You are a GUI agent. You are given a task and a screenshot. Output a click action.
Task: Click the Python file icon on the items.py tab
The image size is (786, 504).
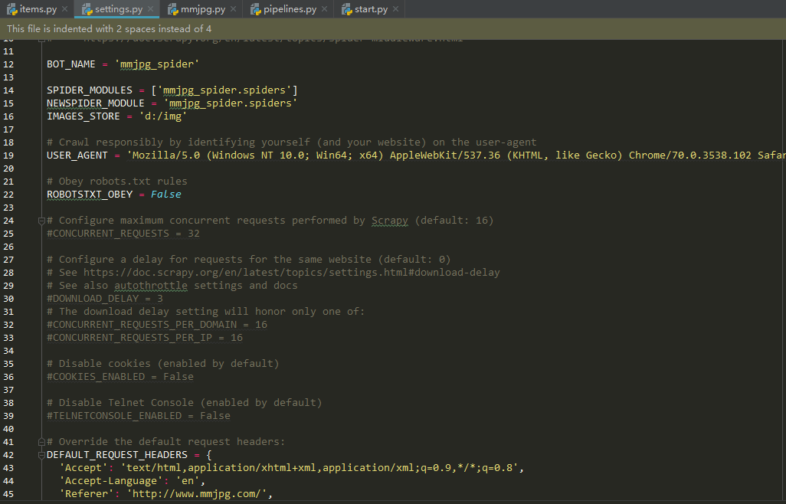click(x=11, y=9)
